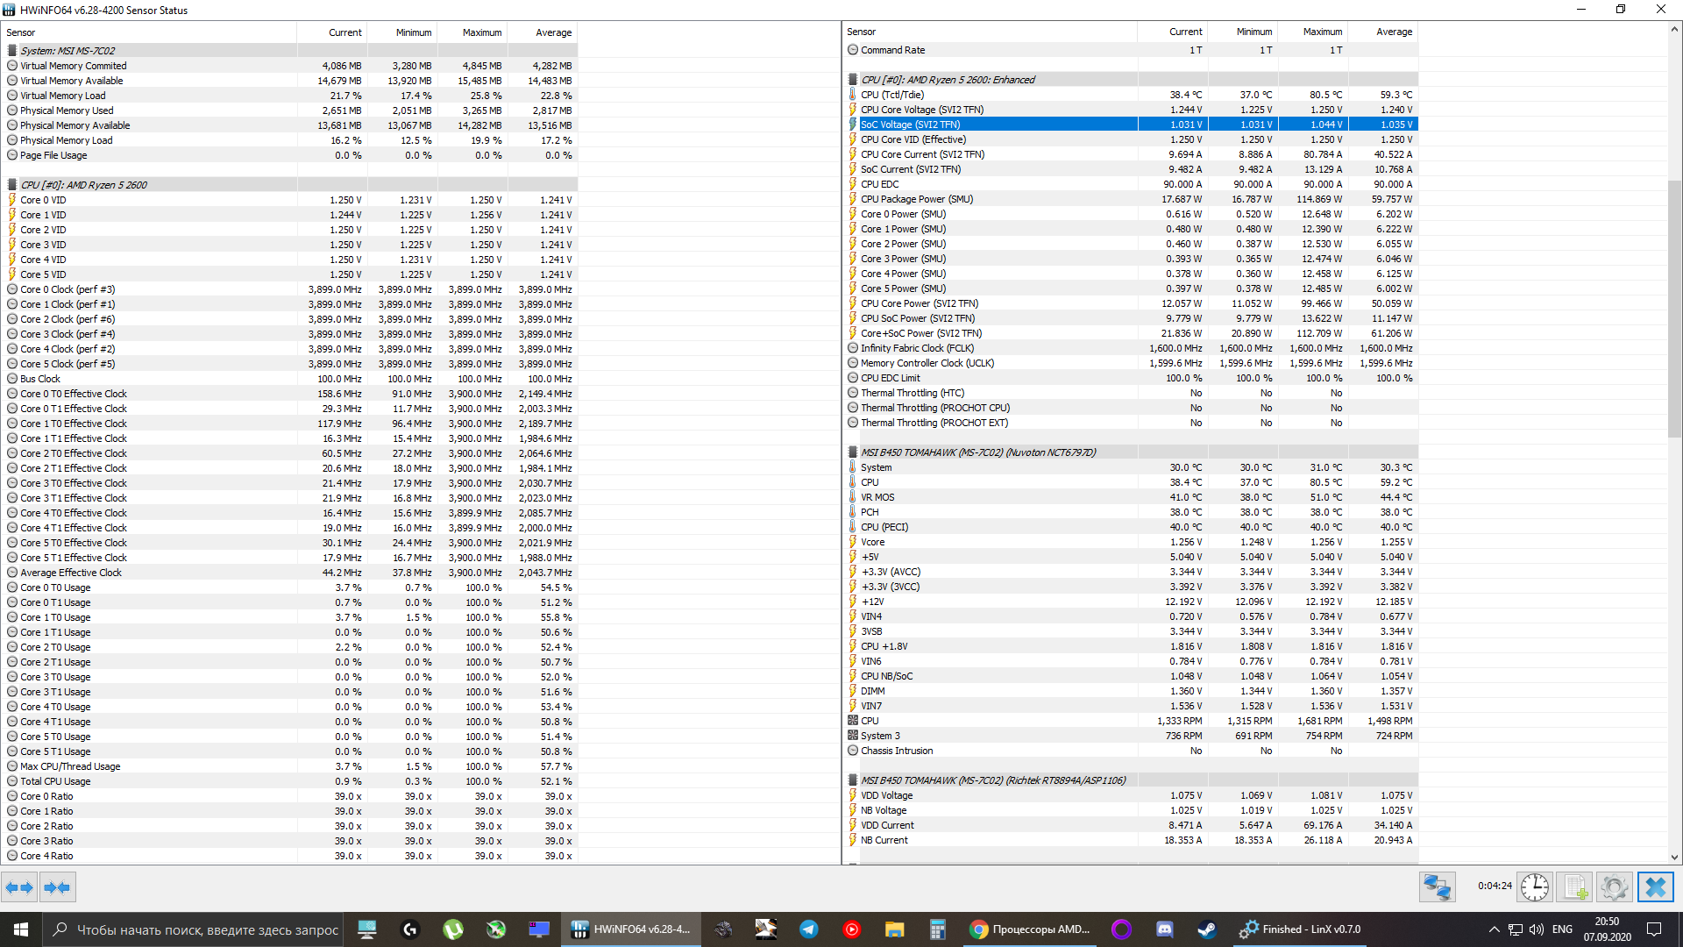Switch to Chrome Процессоры AMD taskbar item
Viewport: 1683px width, 947px height.
(x=1031, y=929)
